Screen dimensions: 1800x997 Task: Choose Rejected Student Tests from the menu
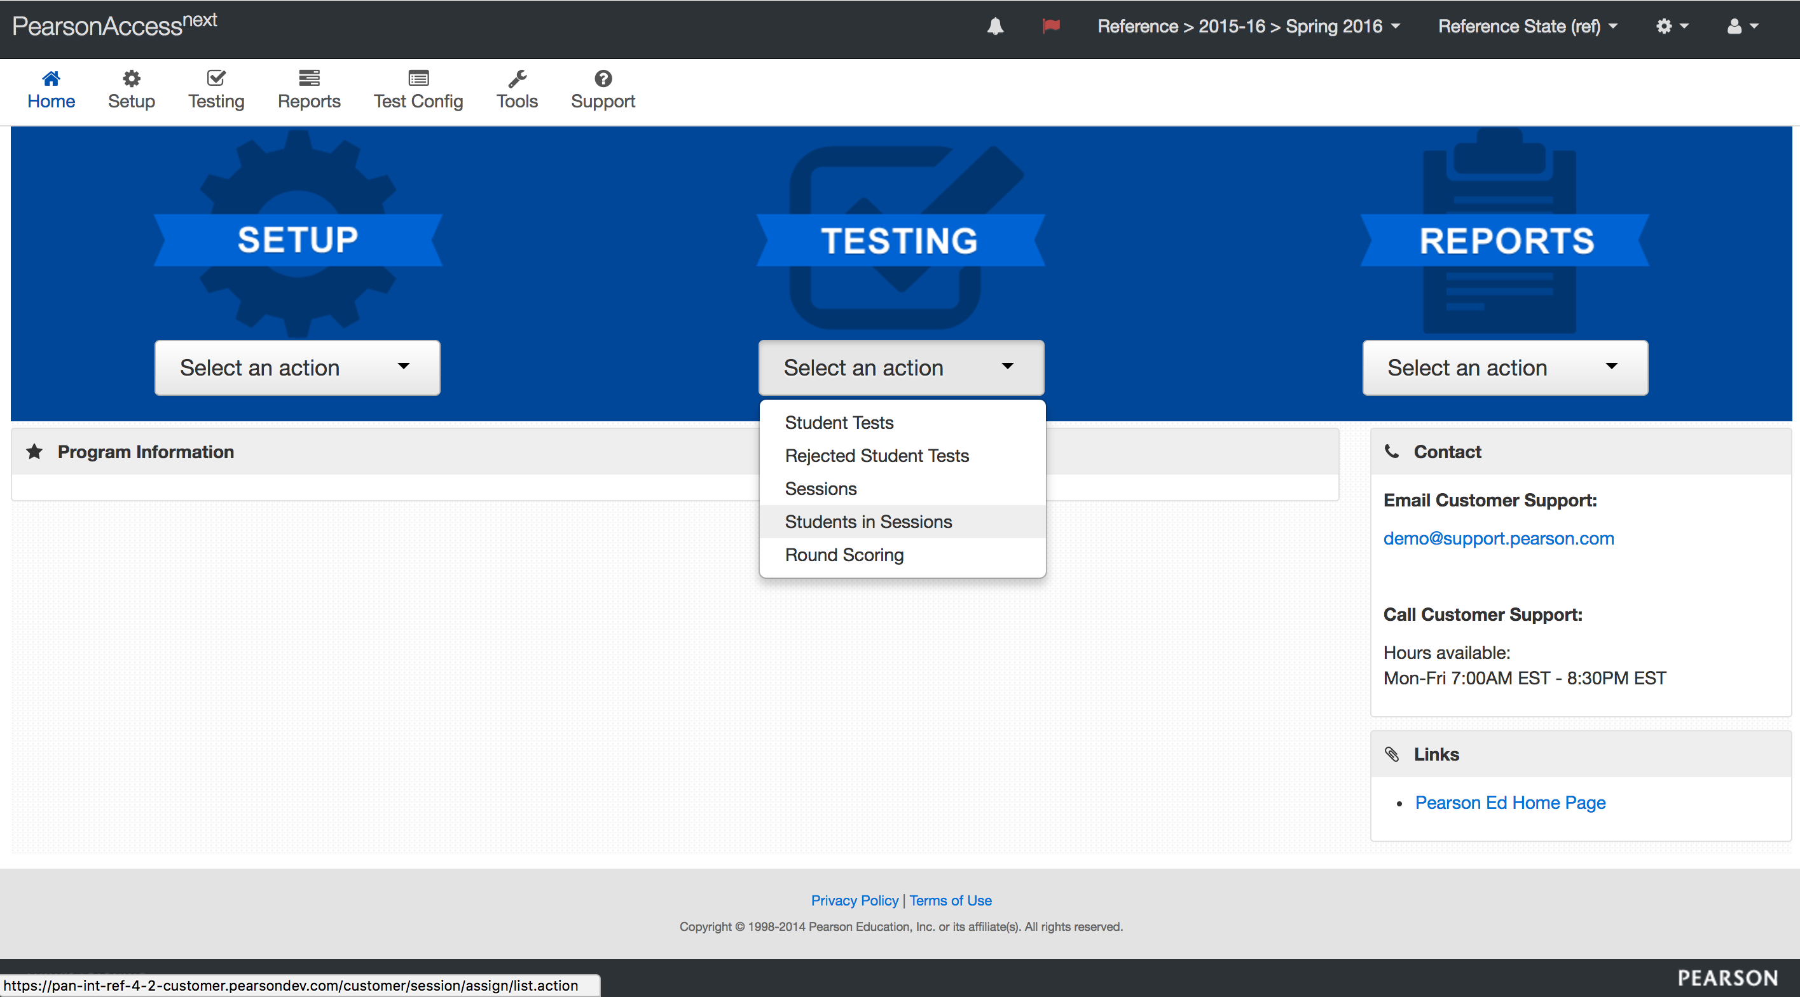pyautogui.click(x=876, y=455)
